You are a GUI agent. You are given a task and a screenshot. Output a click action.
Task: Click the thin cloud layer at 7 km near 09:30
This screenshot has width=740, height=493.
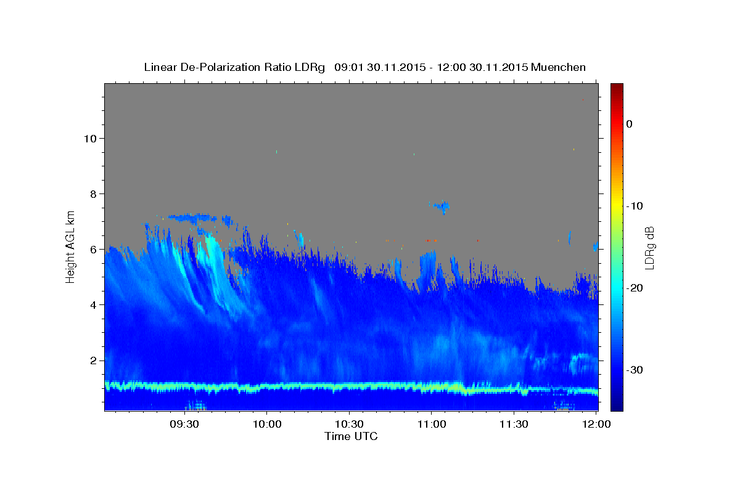(x=191, y=218)
